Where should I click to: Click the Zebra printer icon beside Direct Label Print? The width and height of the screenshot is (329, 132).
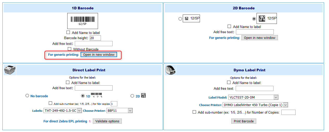click(x=10, y=70)
